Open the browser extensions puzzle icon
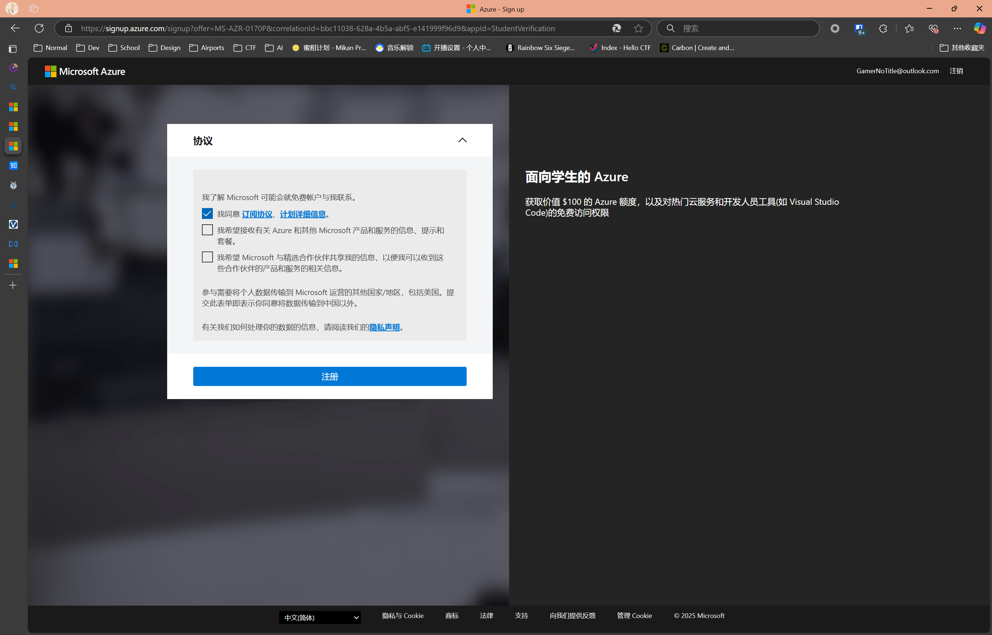The width and height of the screenshot is (992, 635). (883, 28)
